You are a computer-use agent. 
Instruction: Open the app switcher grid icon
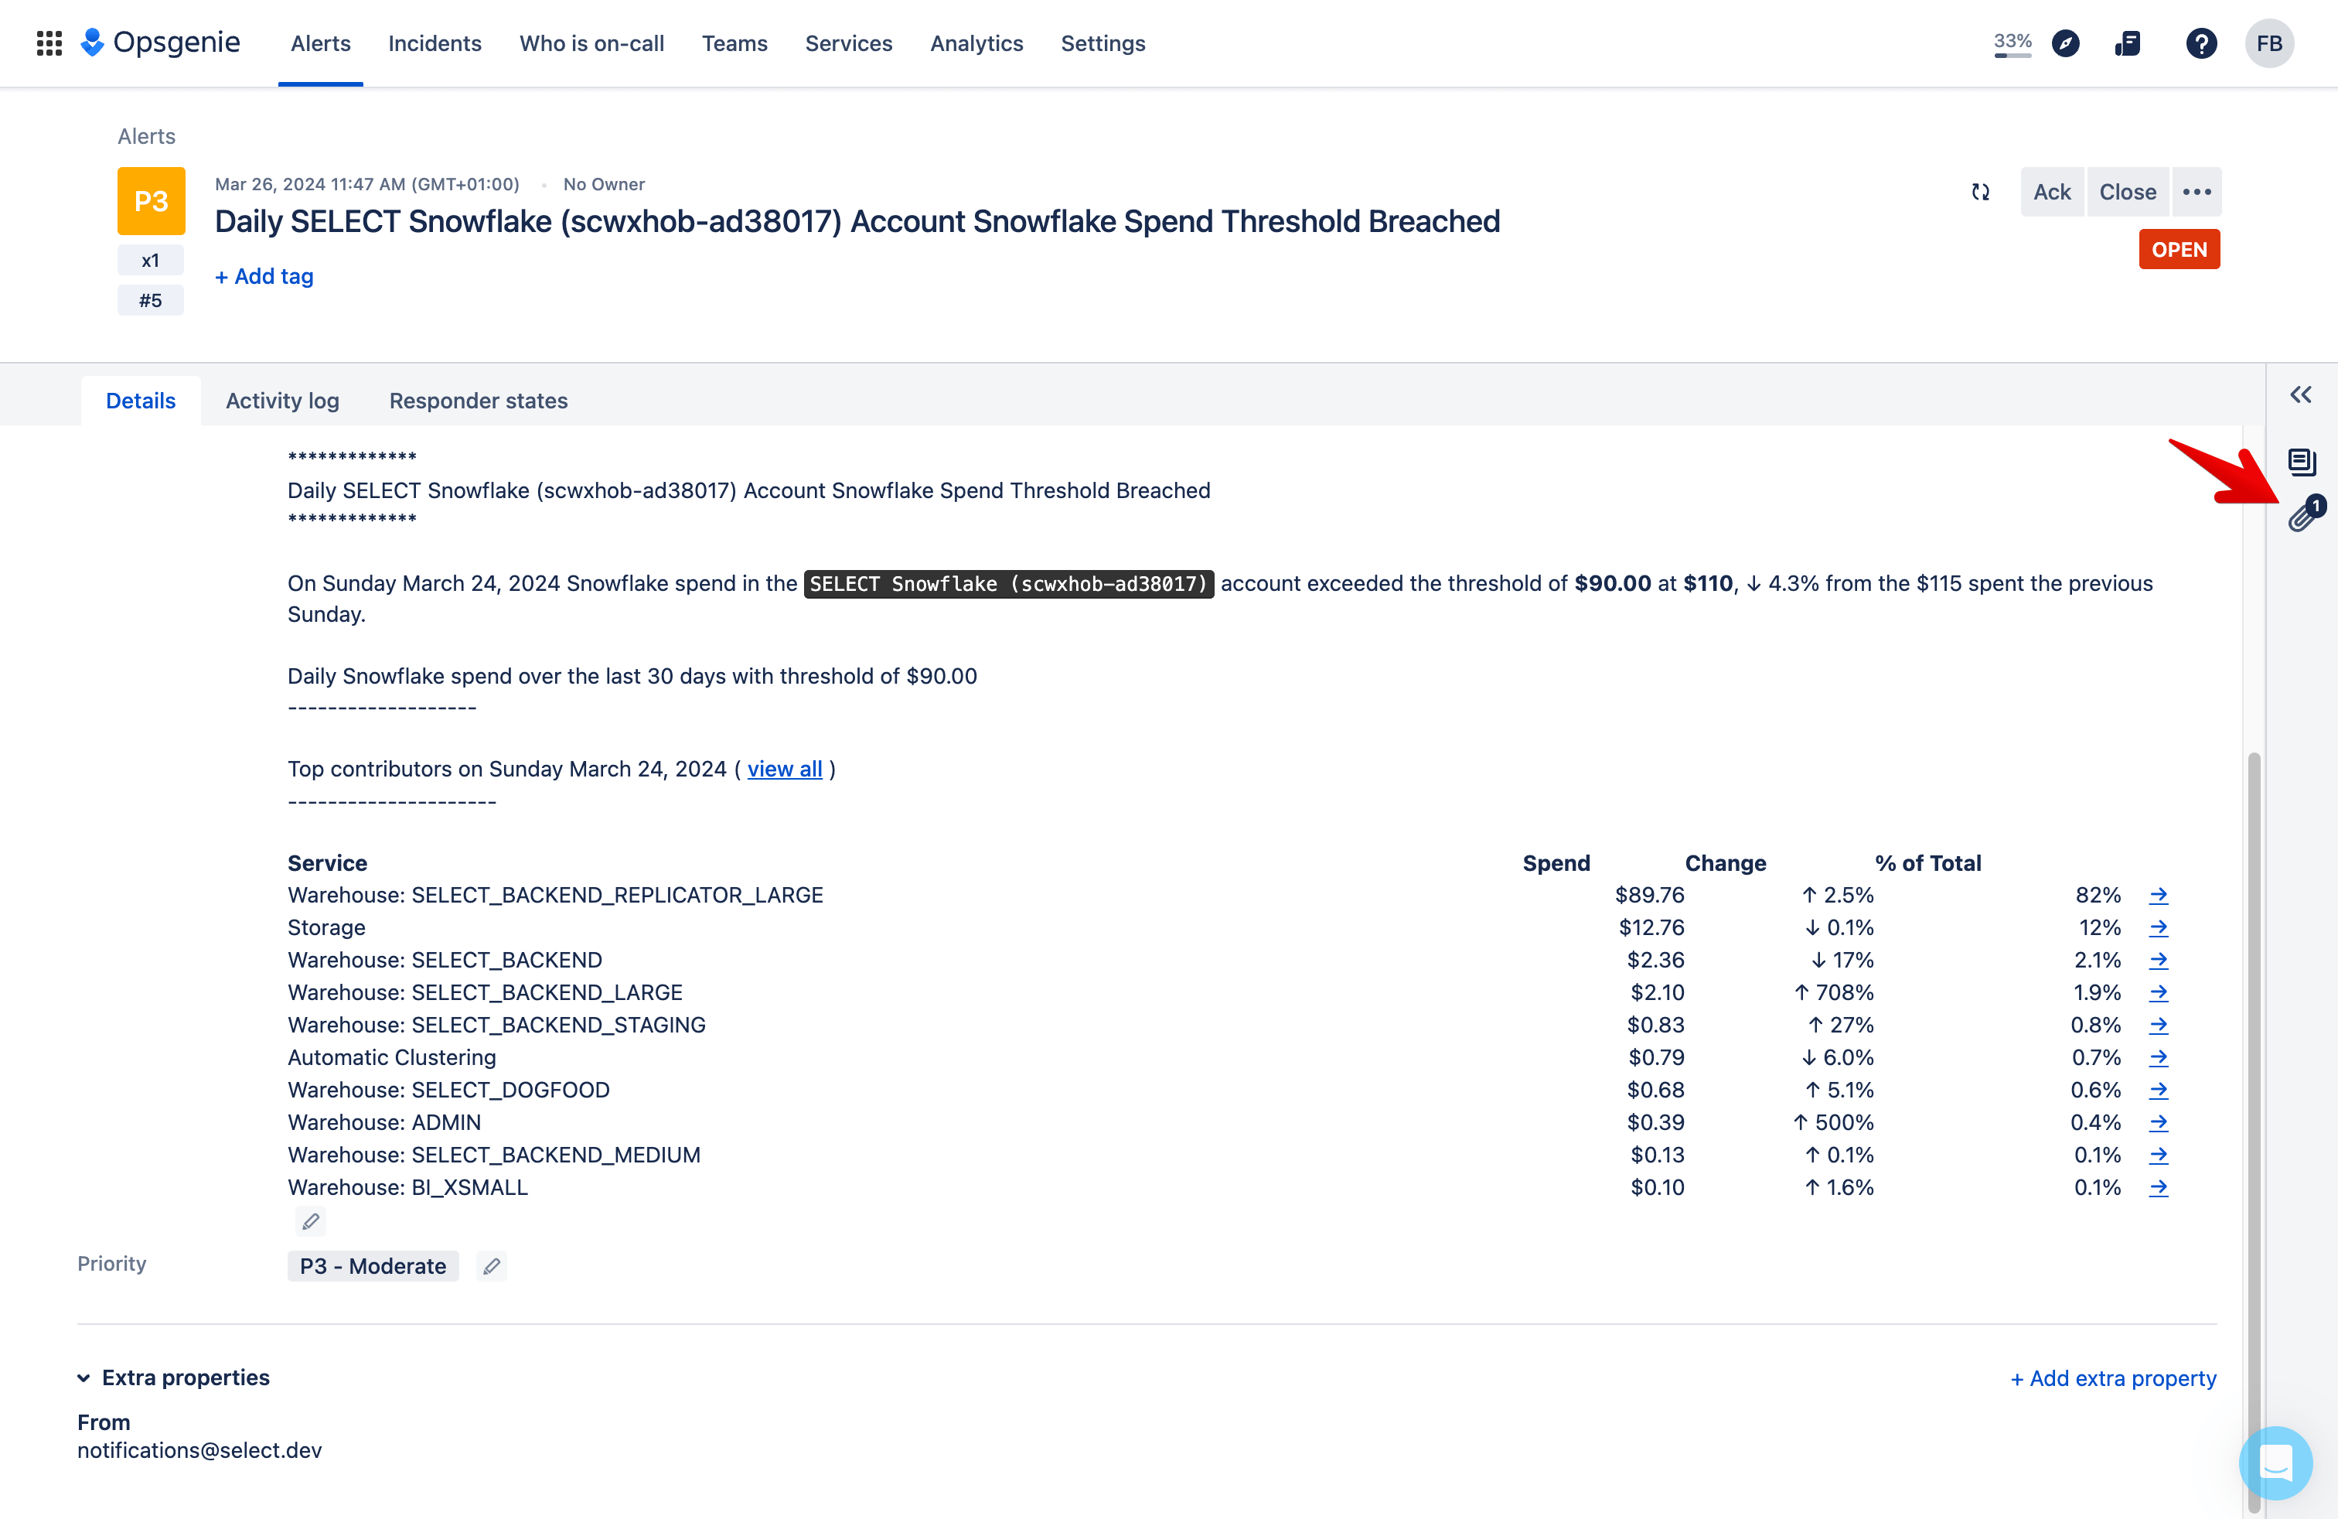[x=49, y=43]
